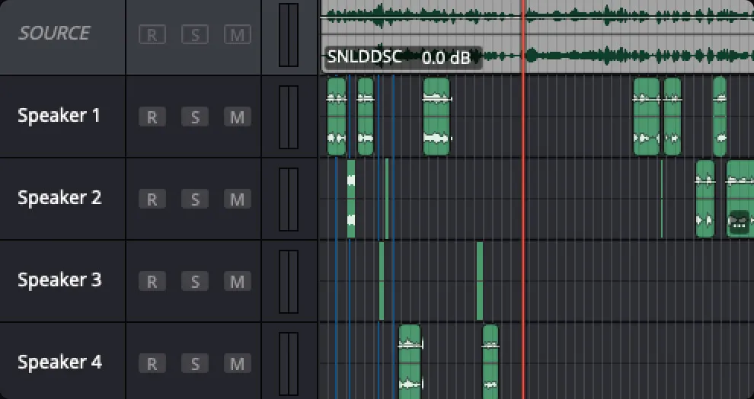Enable record on Speaker 3 track
The image size is (754, 399).
click(152, 282)
